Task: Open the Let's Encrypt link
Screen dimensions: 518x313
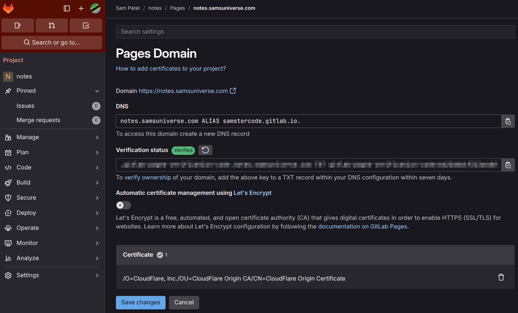Action: [253, 193]
